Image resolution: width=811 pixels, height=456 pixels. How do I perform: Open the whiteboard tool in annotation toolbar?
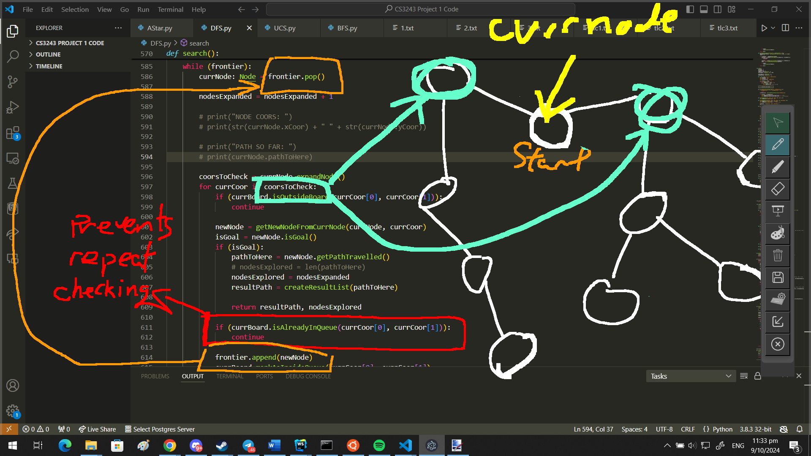[778, 211]
